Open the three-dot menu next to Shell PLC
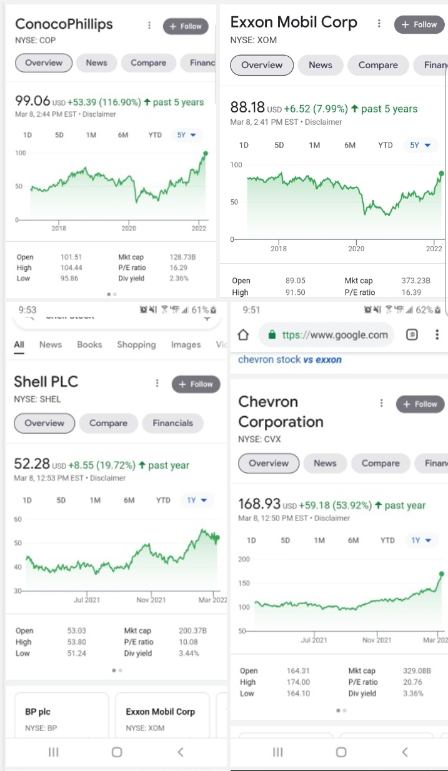 [157, 382]
